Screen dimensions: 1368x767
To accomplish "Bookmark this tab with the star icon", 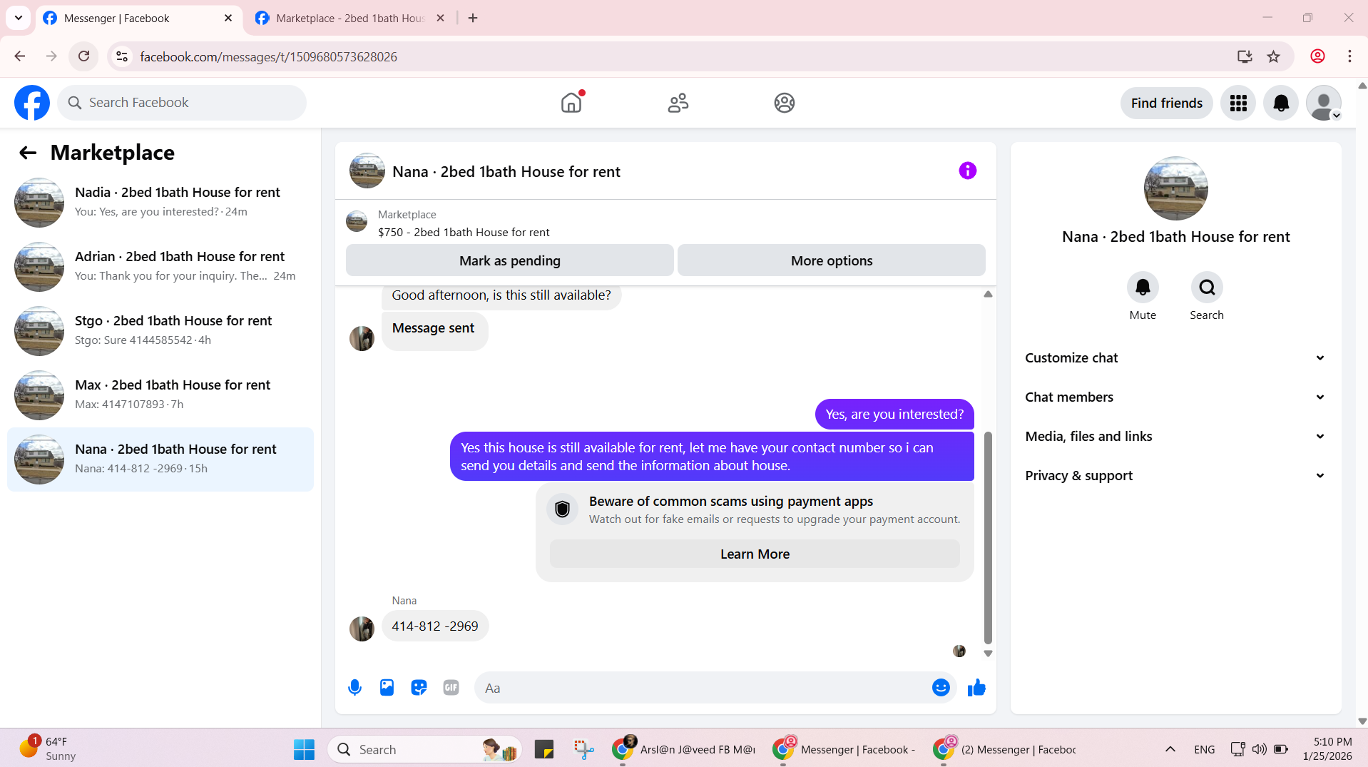I will tap(1273, 56).
